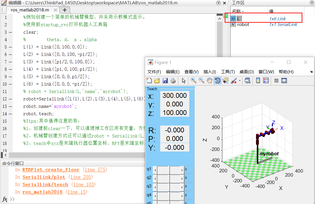The height and width of the screenshot is (204, 315).
Task: Click the fx function browser icon
Action: click(x=5, y=199)
